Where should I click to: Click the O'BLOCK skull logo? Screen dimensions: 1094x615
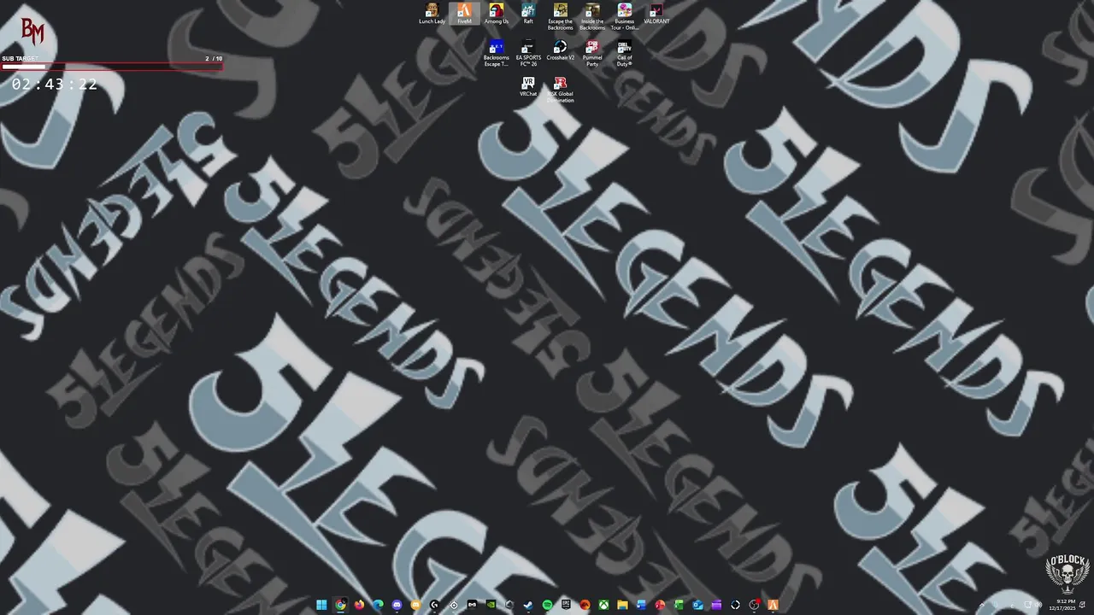pyautogui.click(x=1068, y=574)
